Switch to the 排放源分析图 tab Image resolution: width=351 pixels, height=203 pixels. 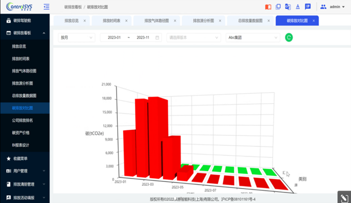[203, 21]
